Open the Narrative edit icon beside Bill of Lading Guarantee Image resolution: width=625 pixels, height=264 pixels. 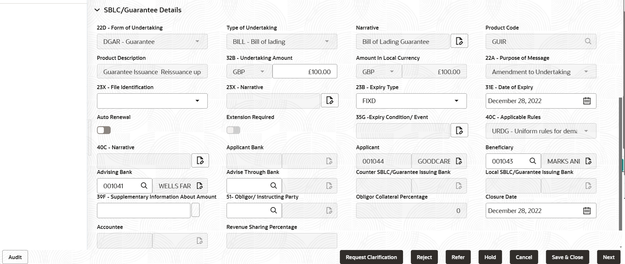click(x=459, y=41)
